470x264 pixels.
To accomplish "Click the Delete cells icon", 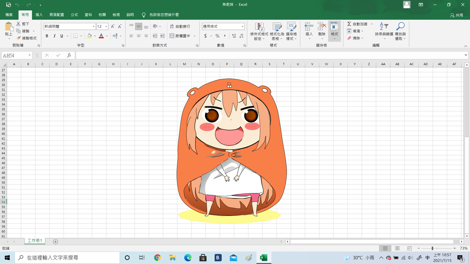I will click(x=322, y=26).
